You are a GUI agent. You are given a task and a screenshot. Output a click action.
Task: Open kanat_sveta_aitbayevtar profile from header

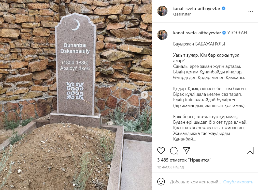(196, 9)
